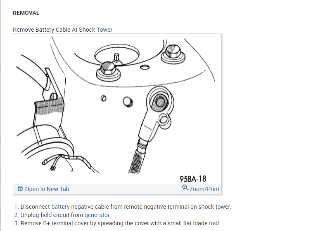318x231 pixels.
Task: Select the Zoom/Print text link
Action: coord(204,189)
